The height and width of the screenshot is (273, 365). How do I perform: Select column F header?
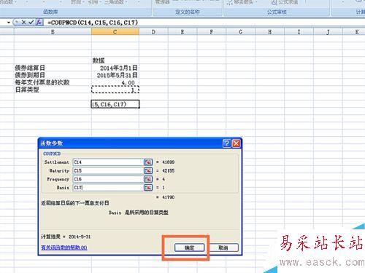[212, 32]
